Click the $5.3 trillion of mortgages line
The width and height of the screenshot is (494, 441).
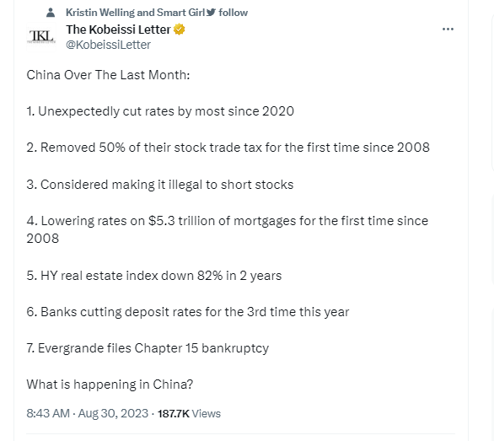click(x=227, y=229)
